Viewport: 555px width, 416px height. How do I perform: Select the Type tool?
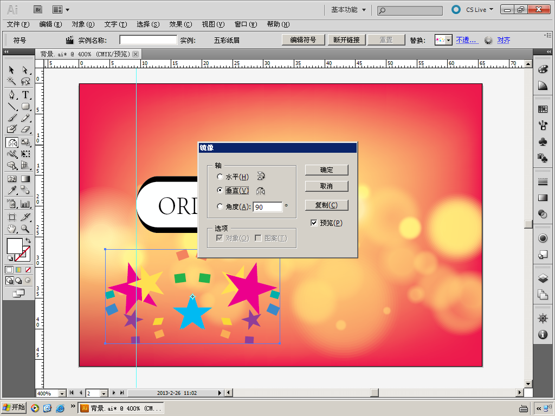25,94
